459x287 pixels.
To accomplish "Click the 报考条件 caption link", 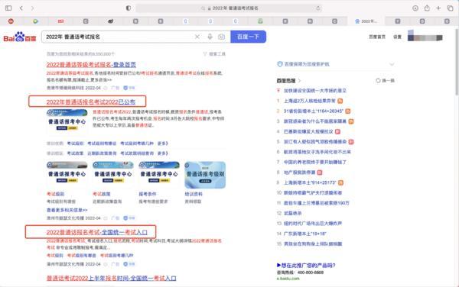I will click(x=148, y=194).
